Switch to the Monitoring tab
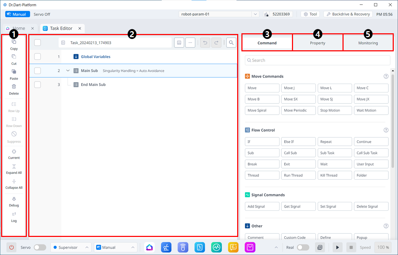The height and width of the screenshot is (255, 398). [x=368, y=42]
